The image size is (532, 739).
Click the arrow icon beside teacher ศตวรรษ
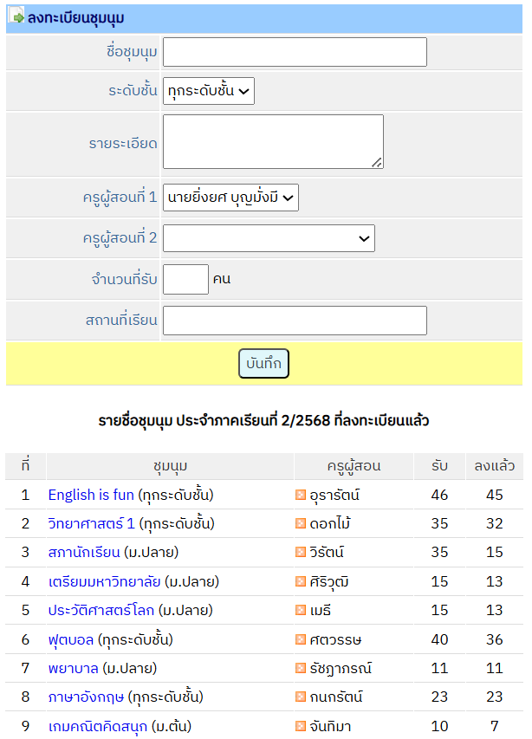(x=301, y=639)
